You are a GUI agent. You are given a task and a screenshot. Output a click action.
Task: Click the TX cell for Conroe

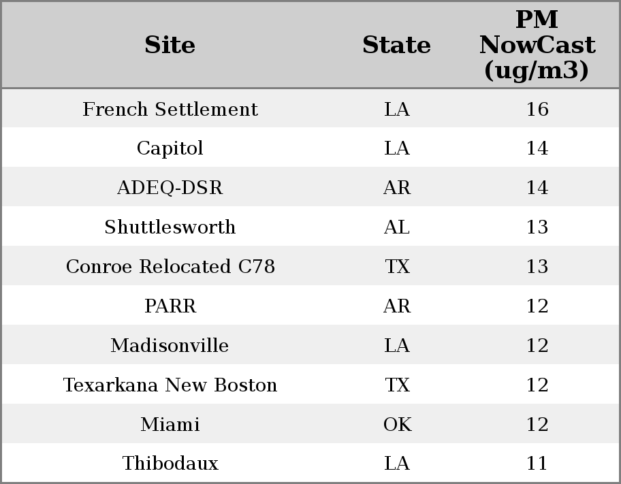click(397, 266)
